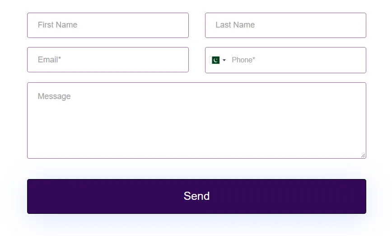Click the white "Send" label text
The image size is (392, 236).
196,196
